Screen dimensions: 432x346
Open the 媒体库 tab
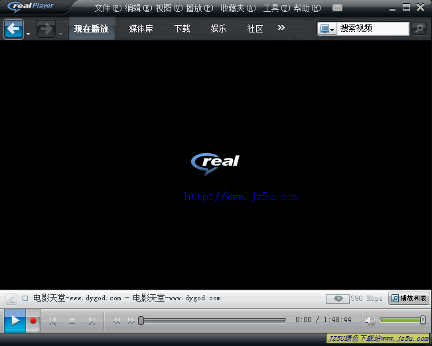(x=141, y=29)
